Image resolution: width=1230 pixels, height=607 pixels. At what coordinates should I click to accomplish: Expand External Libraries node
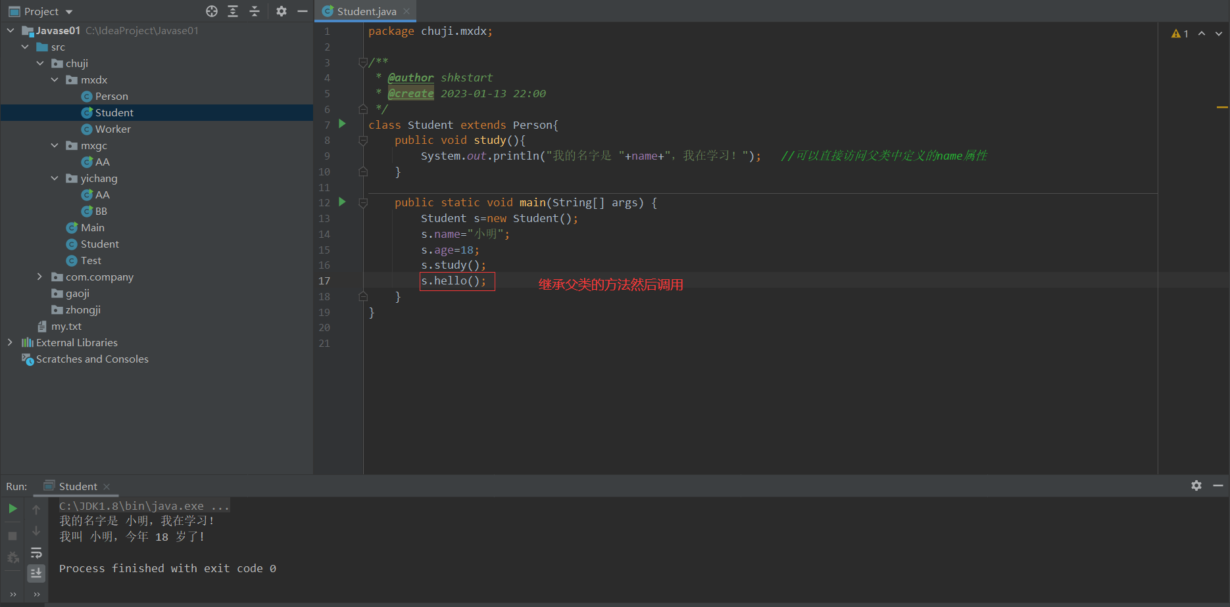click(x=11, y=342)
